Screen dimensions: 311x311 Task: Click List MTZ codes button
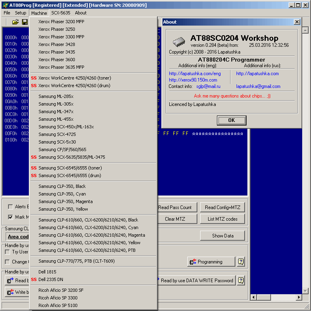pos(223,219)
